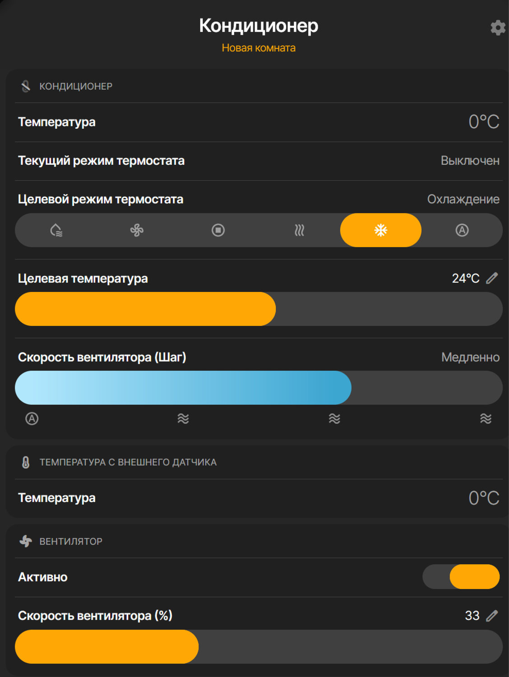Screen dimensions: 509x677
Task: Turn thermostat off with the stop icon
Action: [x=218, y=231]
